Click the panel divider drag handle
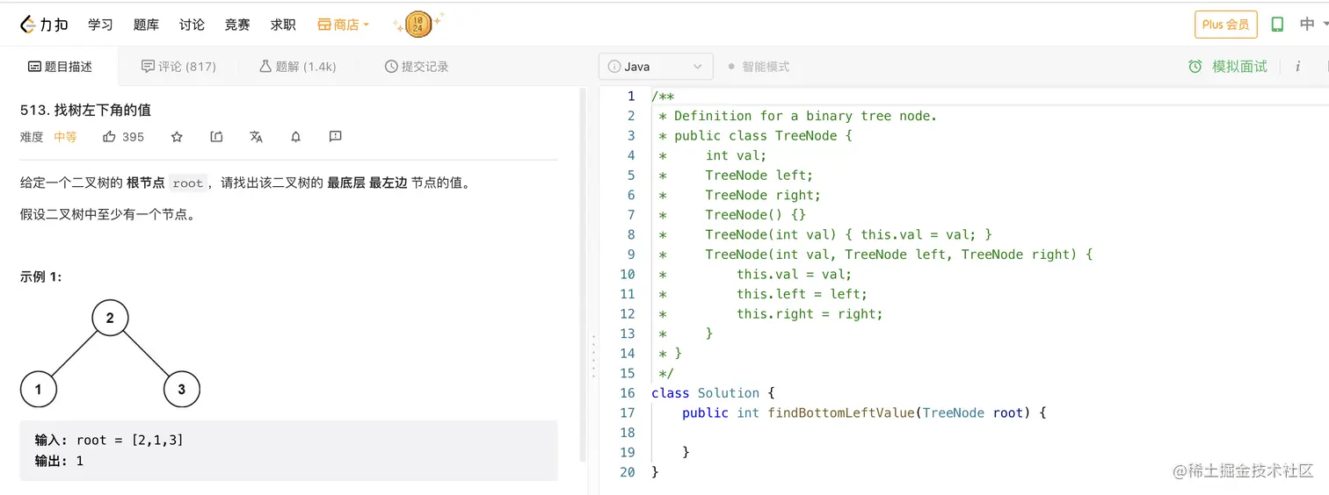This screenshot has height=495, width=1329. pyautogui.click(x=594, y=355)
